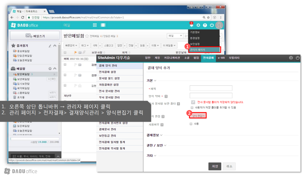
Task: Click the 양식 약어 input field
Action: point(211,95)
